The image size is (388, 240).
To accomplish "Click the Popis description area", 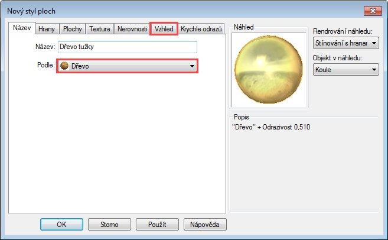I will [x=304, y=166].
